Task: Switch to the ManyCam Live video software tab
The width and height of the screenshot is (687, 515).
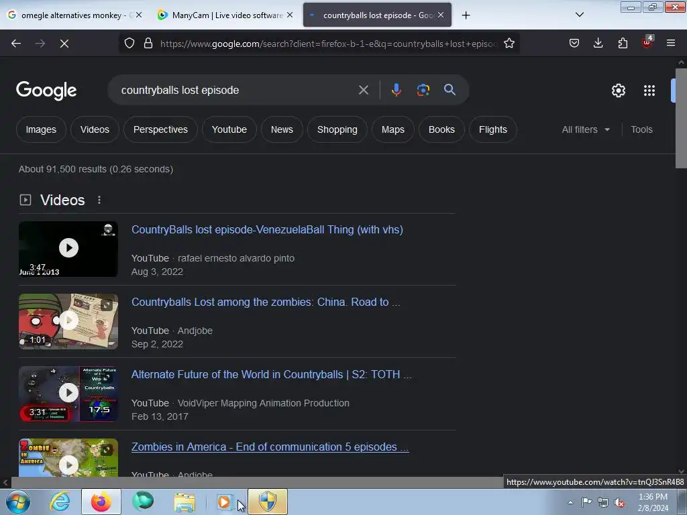Action: (225, 15)
